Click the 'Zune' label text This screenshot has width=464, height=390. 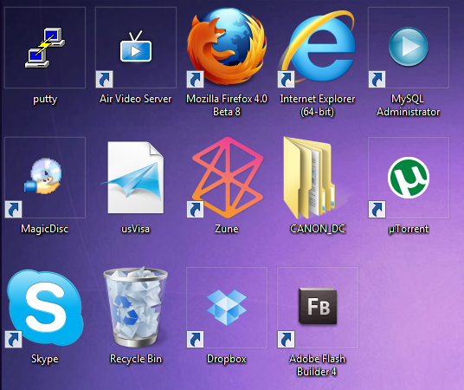click(x=227, y=229)
